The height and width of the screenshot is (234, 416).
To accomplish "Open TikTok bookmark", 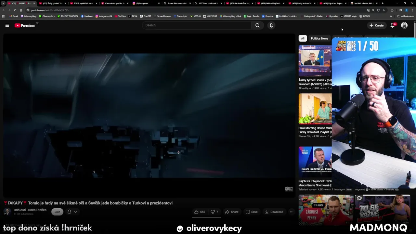I will point(133,16).
